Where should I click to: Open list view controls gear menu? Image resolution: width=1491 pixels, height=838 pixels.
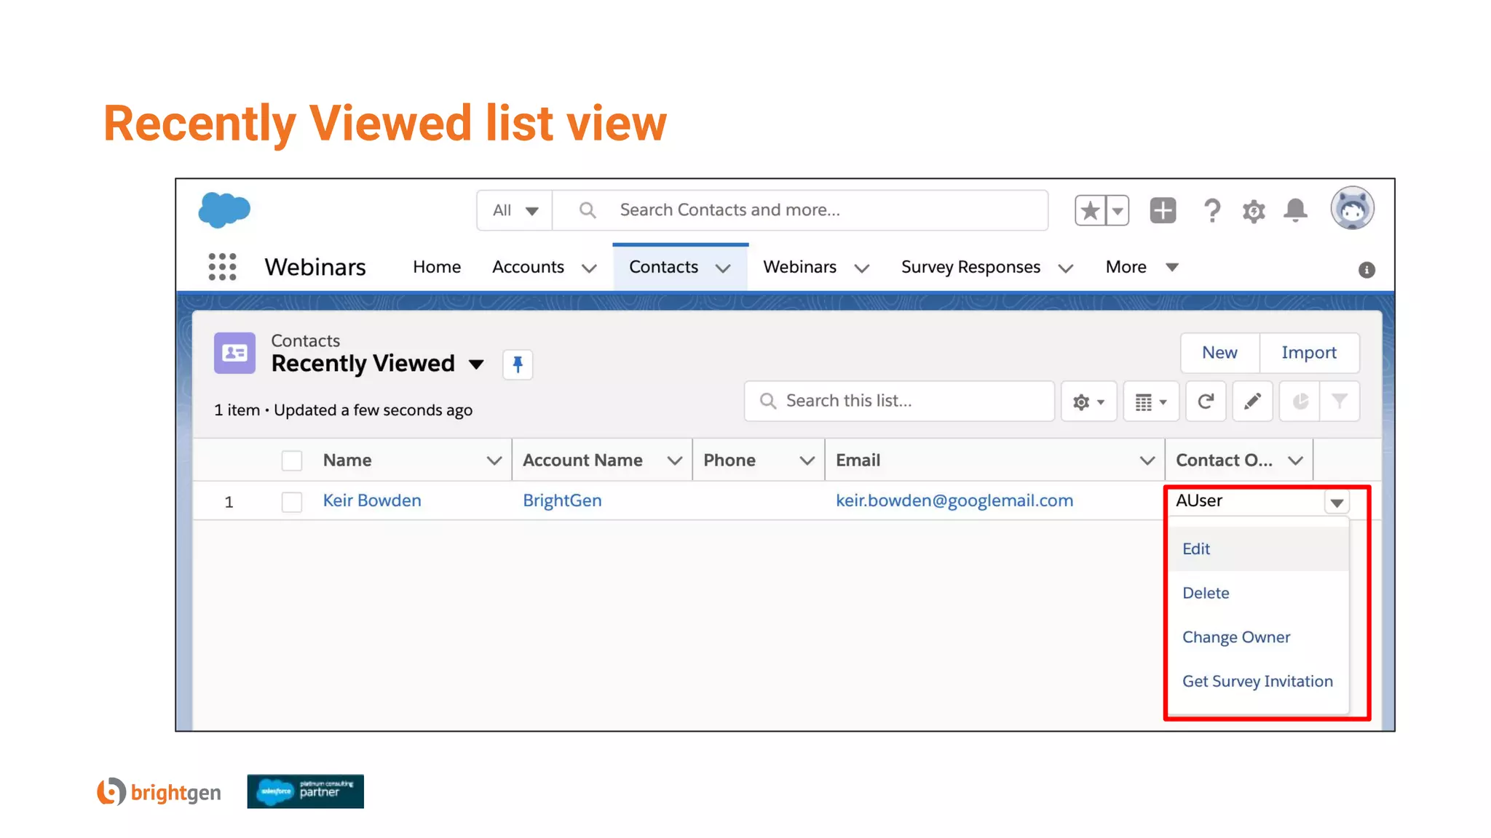(x=1088, y=402)
